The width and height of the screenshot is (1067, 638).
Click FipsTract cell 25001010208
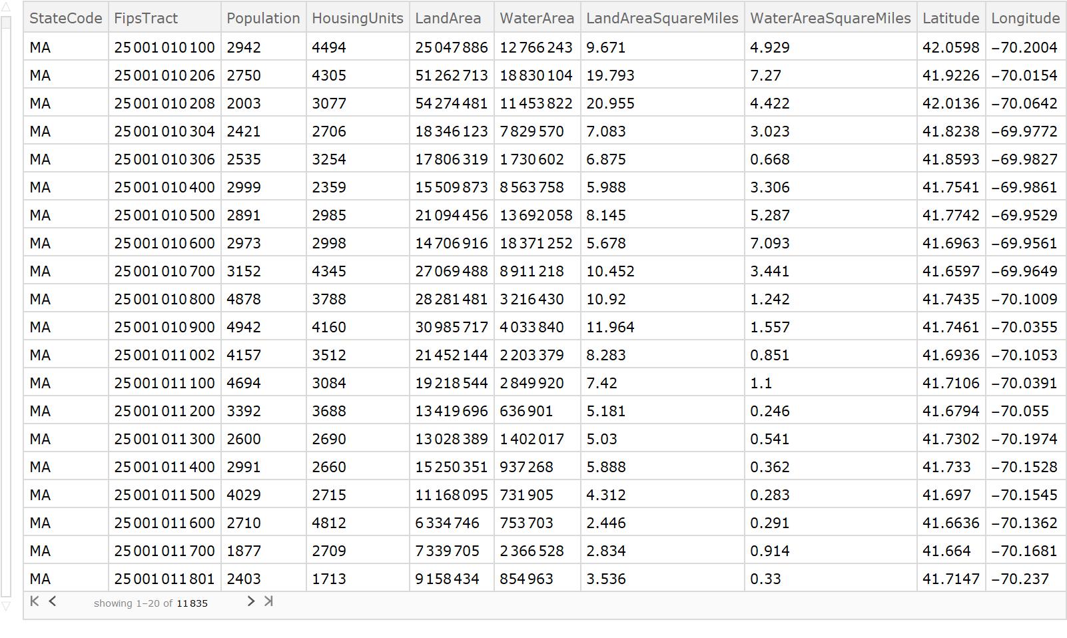pyautogui.click(x=165, y=103)
